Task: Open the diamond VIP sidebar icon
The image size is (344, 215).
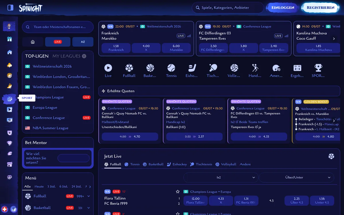Action: [9, 177]
